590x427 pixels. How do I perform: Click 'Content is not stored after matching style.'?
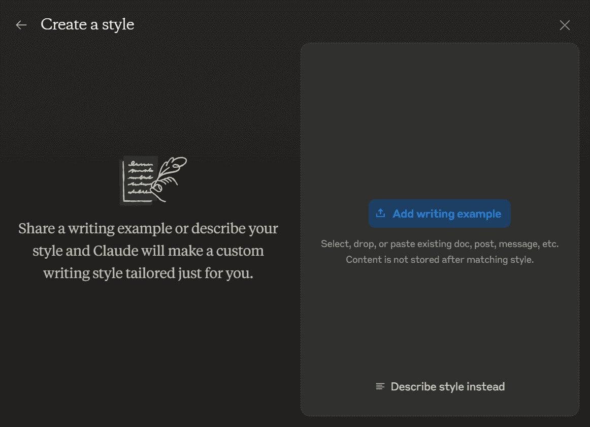pyautogui.click(x=440, y=260)
